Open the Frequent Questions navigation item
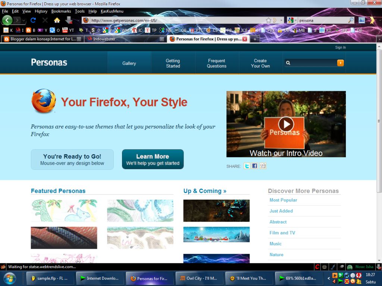The image size is (382, 286). pyautogui.click(x=217, y=63)
